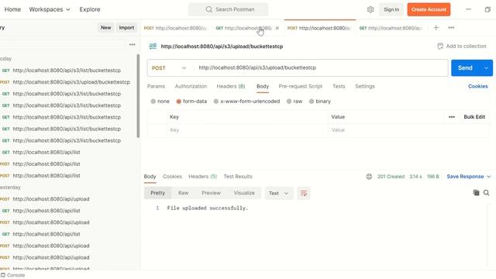
Task: Open the POST method dropdown
Action: [169, 68]
